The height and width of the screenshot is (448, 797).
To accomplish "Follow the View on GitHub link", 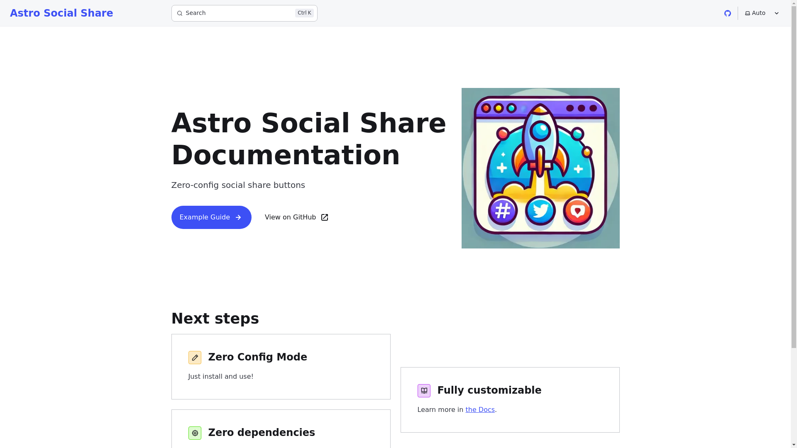I will (x=296, y=217).
